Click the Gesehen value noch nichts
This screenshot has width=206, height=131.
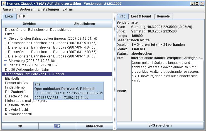click(x=140, y=40)
